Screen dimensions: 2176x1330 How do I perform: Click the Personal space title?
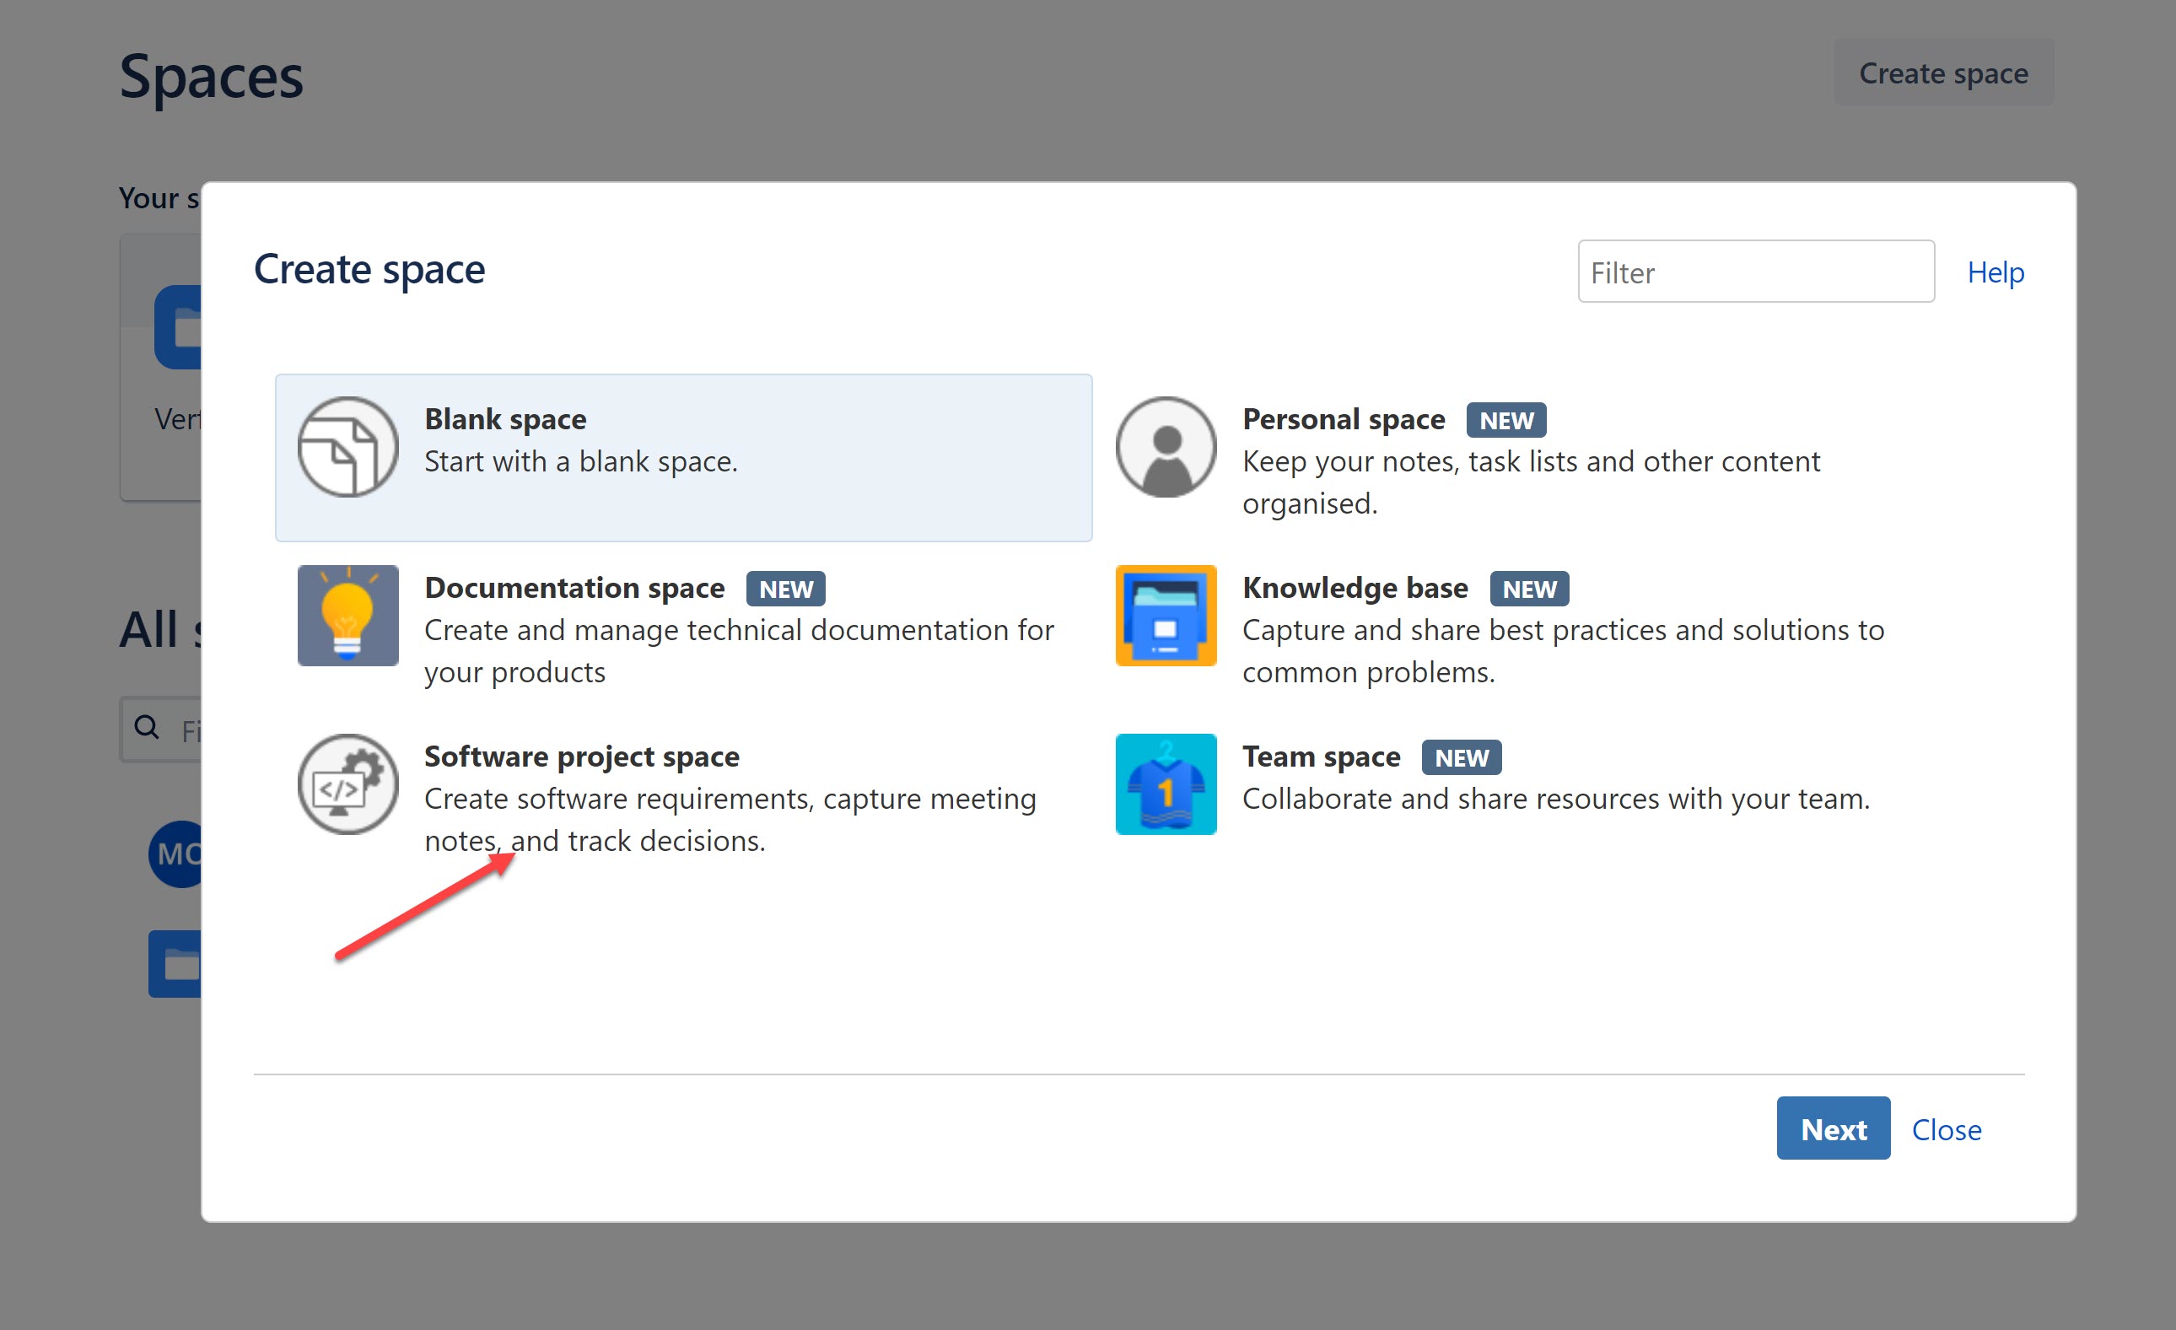click(1344, 419)
